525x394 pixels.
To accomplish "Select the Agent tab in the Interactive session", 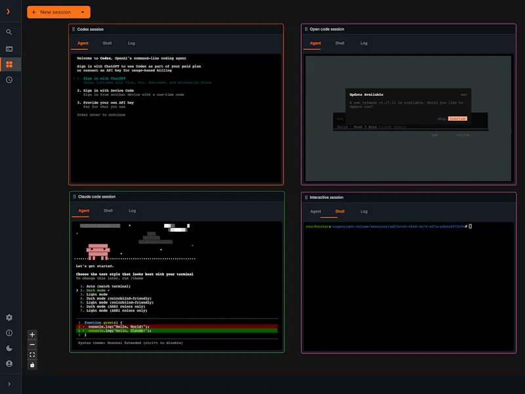I will (x=316, y=211).
